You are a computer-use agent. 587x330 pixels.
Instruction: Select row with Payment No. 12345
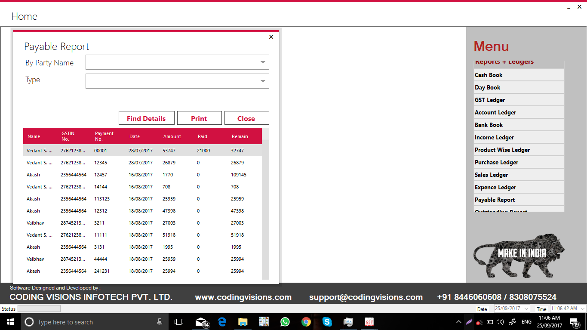click(x=142, y=163)
